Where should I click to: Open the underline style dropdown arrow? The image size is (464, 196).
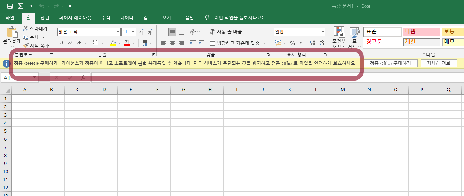[85, 43]
